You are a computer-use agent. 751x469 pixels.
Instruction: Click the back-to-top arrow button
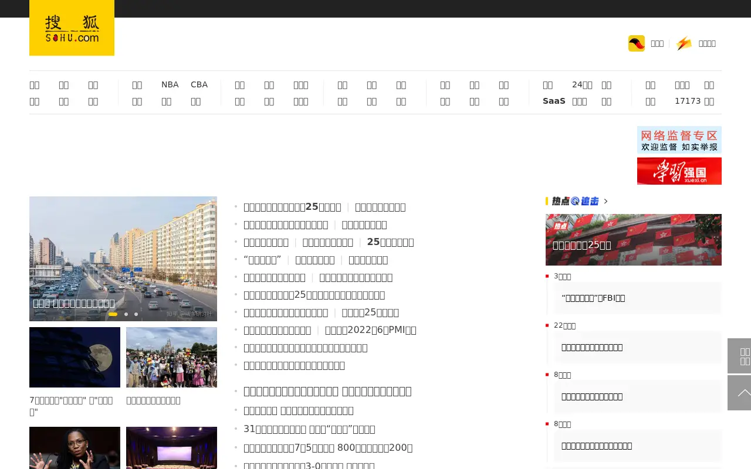[x=739, y=393]
